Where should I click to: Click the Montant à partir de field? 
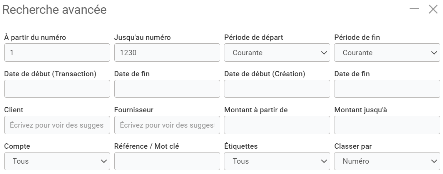tap(277, 125)
